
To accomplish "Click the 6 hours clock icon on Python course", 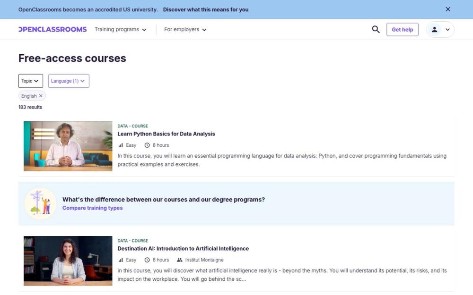I will point(148,145).
